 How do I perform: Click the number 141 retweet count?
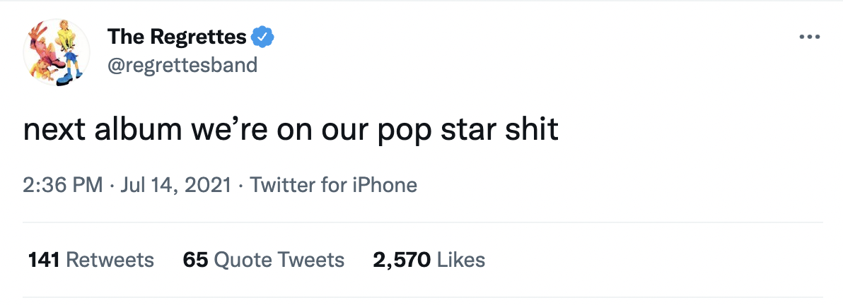tap(44, 260)
